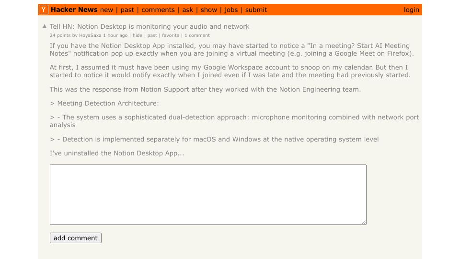This screenshot has height=259, width=460.
Task: Open the submit page
Action: 256,10
